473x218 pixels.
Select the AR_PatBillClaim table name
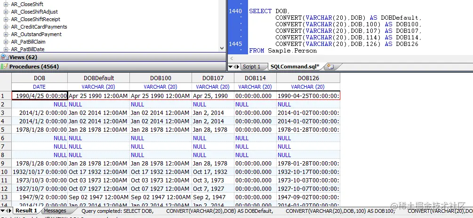28,42
